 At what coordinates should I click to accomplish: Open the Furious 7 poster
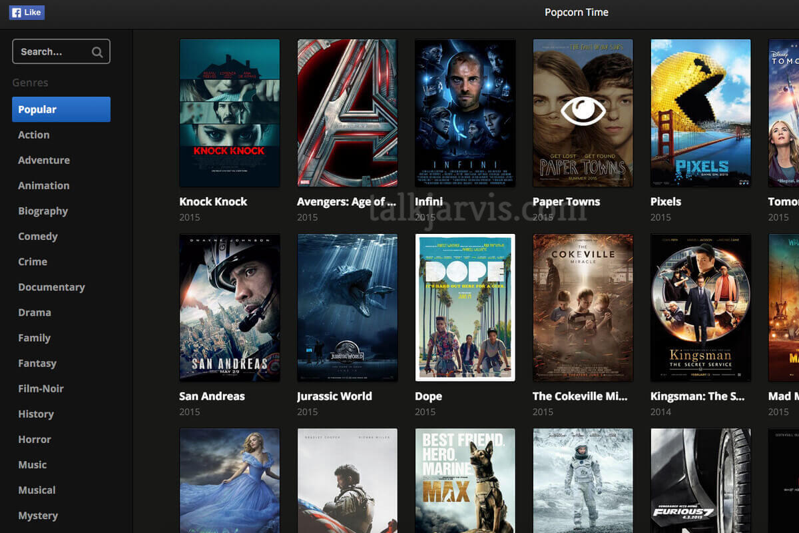[700, 480]
